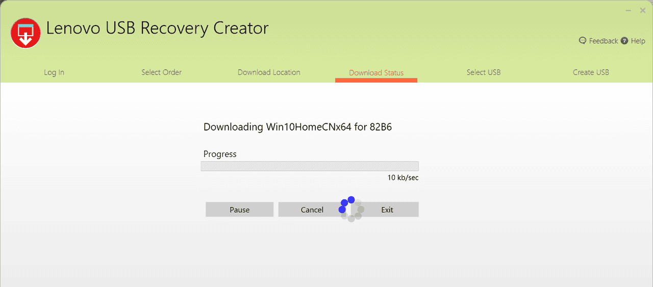Go to the Download Location tab
Viewport: 653px width, 287px height.
tap(269, 72)
